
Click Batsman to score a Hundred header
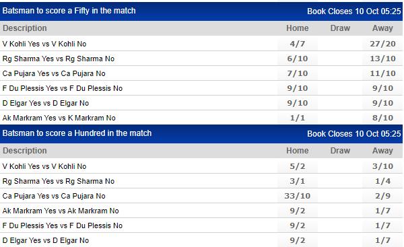pos(77,133)
